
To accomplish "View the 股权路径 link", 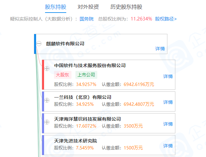I will point(166,19).
